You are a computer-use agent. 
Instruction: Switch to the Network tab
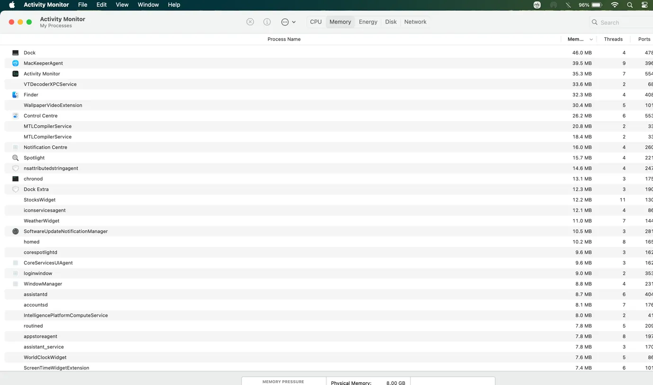pos(415,22)
